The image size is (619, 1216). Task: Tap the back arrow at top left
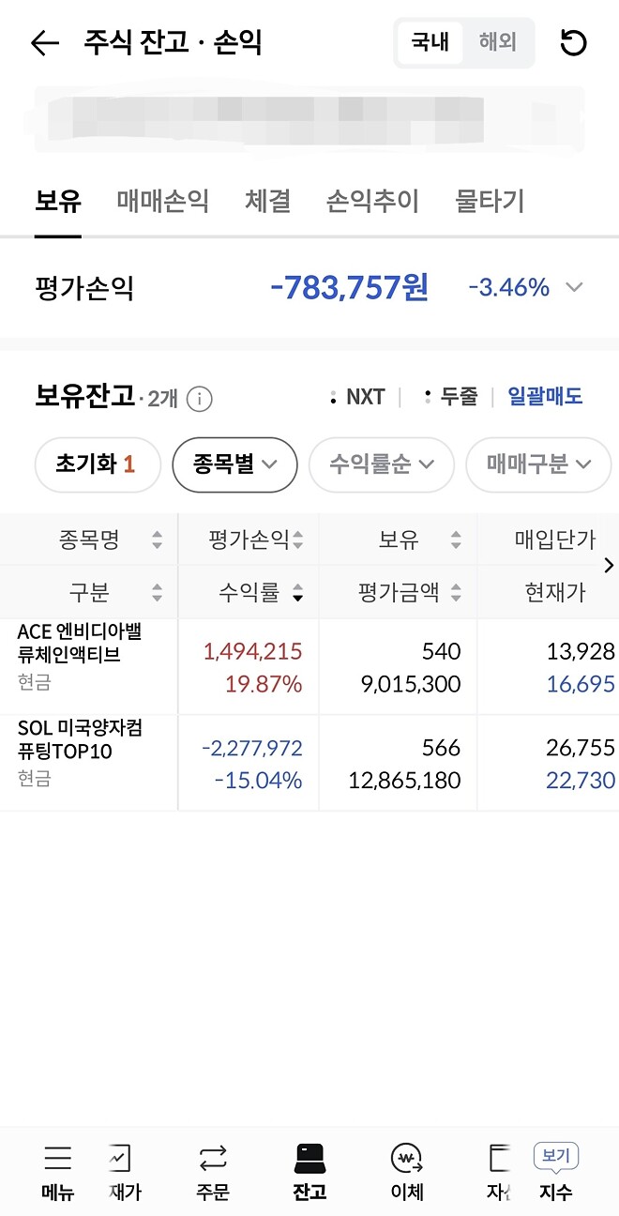pos(44,42)
